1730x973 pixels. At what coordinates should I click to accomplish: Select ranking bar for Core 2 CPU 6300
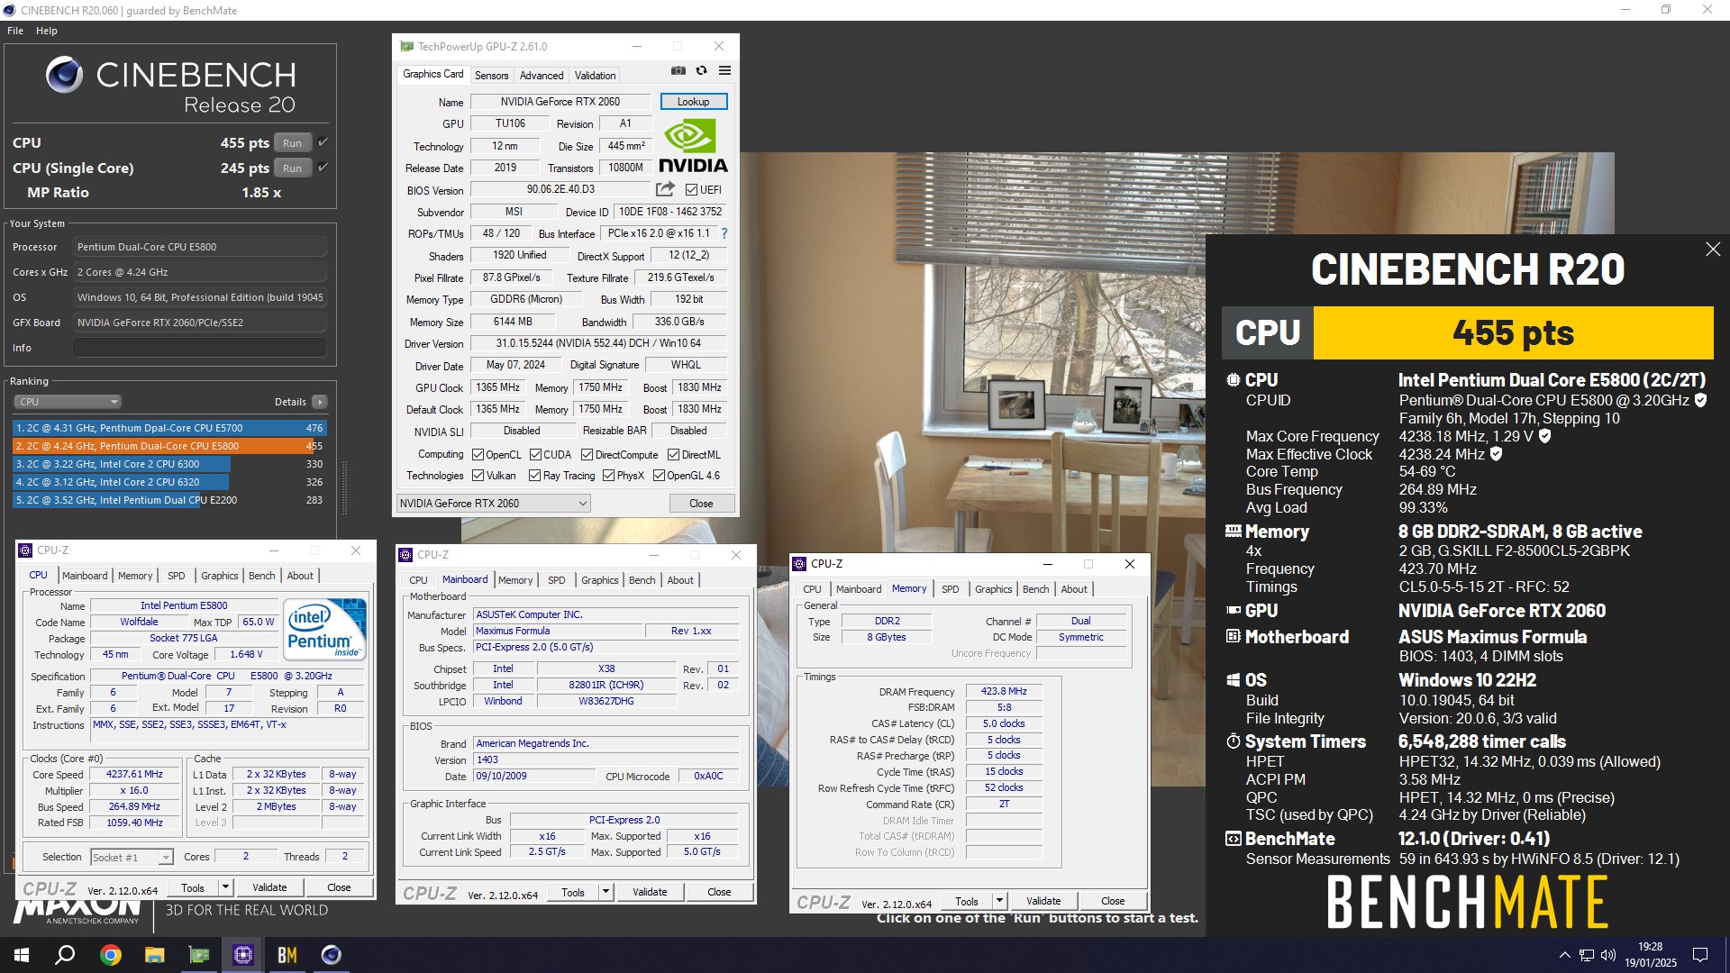pos(169,464)
